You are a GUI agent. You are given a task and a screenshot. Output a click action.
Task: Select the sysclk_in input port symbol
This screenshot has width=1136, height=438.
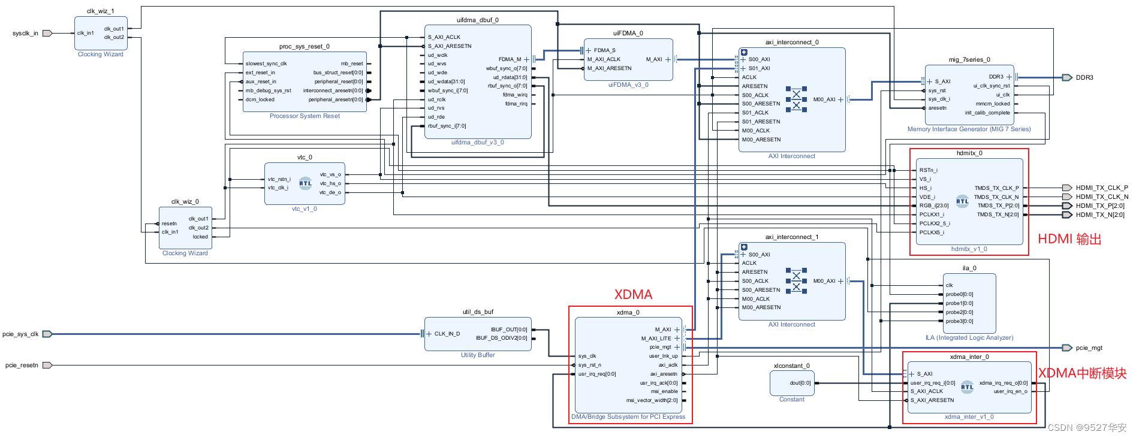47,33
